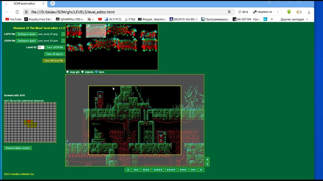Go back in browser history
323x181 pixels.
pos(7,12)
